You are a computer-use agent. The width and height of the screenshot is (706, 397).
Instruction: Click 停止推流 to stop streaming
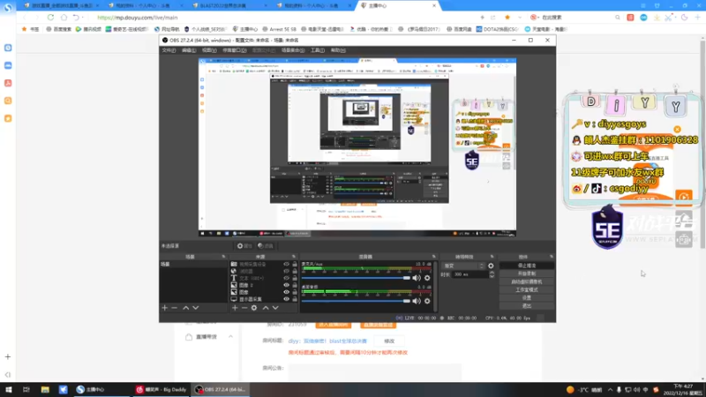[527, 266]
